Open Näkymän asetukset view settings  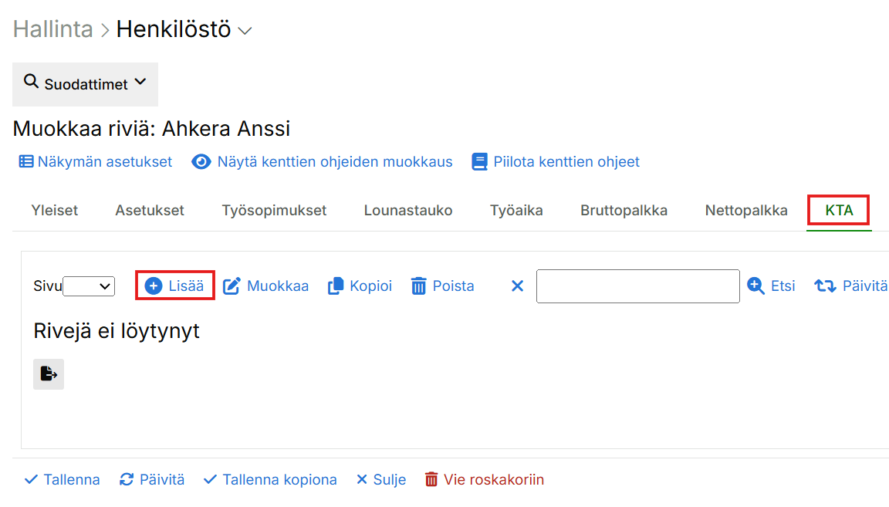pos(95,162)
